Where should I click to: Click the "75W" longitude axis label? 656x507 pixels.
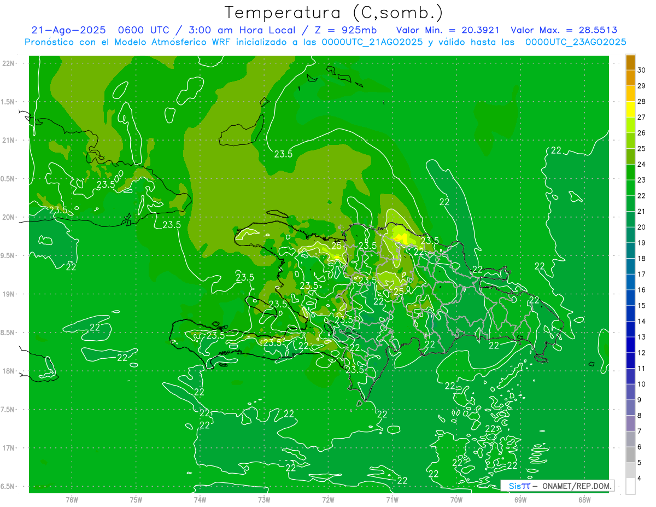(x=136, y=500)
